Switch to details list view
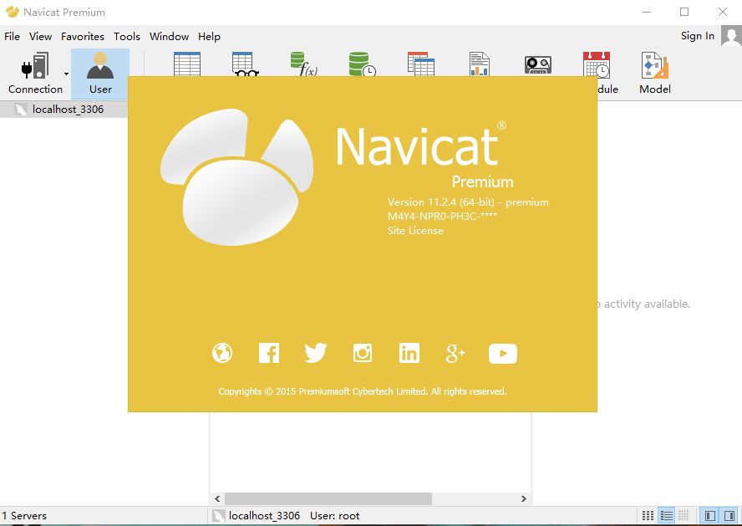Viewport: 742px width, 526px height. pos(666,515)
